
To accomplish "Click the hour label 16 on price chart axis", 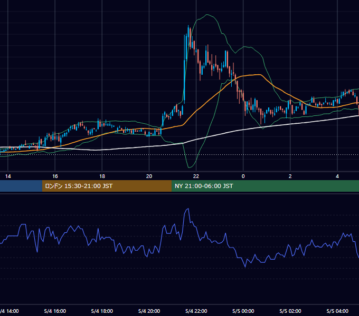I will point(55,176).
